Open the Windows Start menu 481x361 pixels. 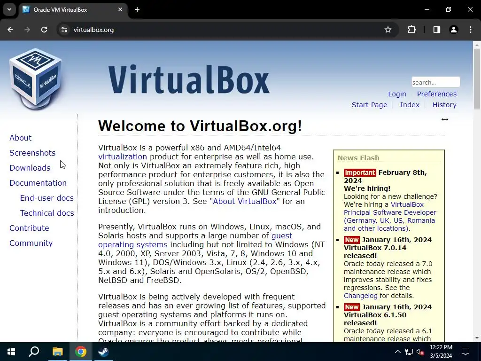point(11,352)
